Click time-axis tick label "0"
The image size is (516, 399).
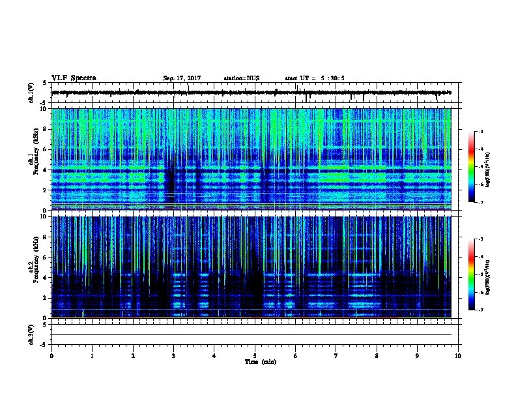pos(51,356)
